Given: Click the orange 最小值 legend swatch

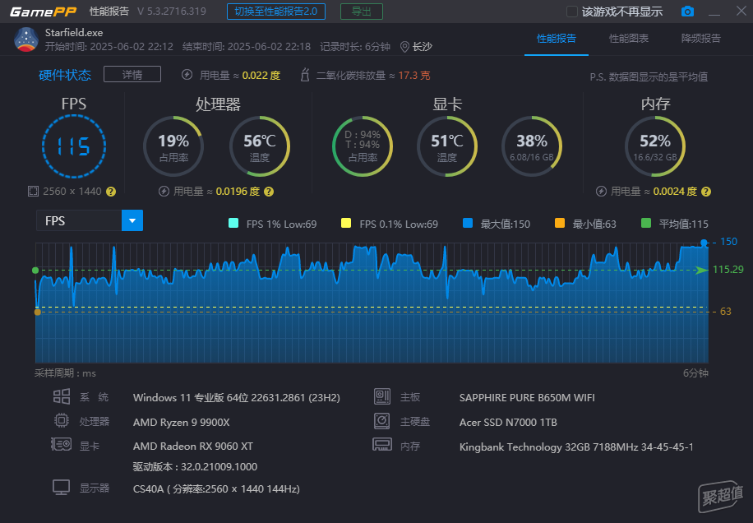Looking at the screenshot, I should (560, 223).
